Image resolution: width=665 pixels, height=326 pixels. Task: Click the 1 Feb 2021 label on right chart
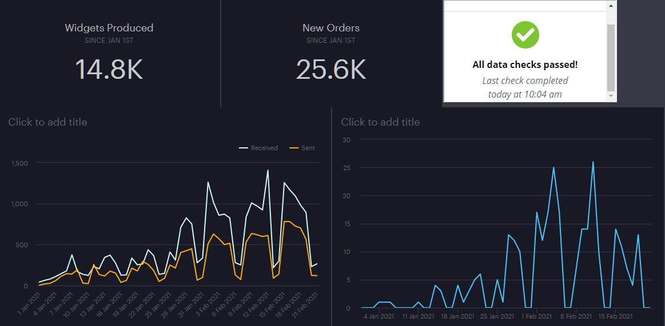point(536,316)
